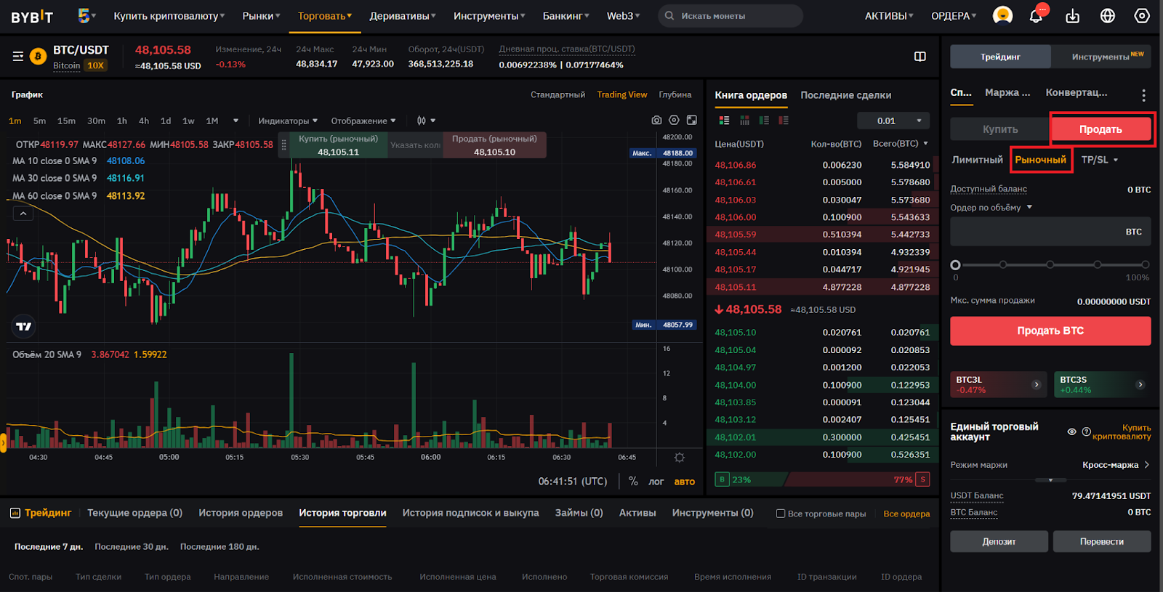
Task: Open TP/SL order type dropdown
Action: (x=1099, y=160)
